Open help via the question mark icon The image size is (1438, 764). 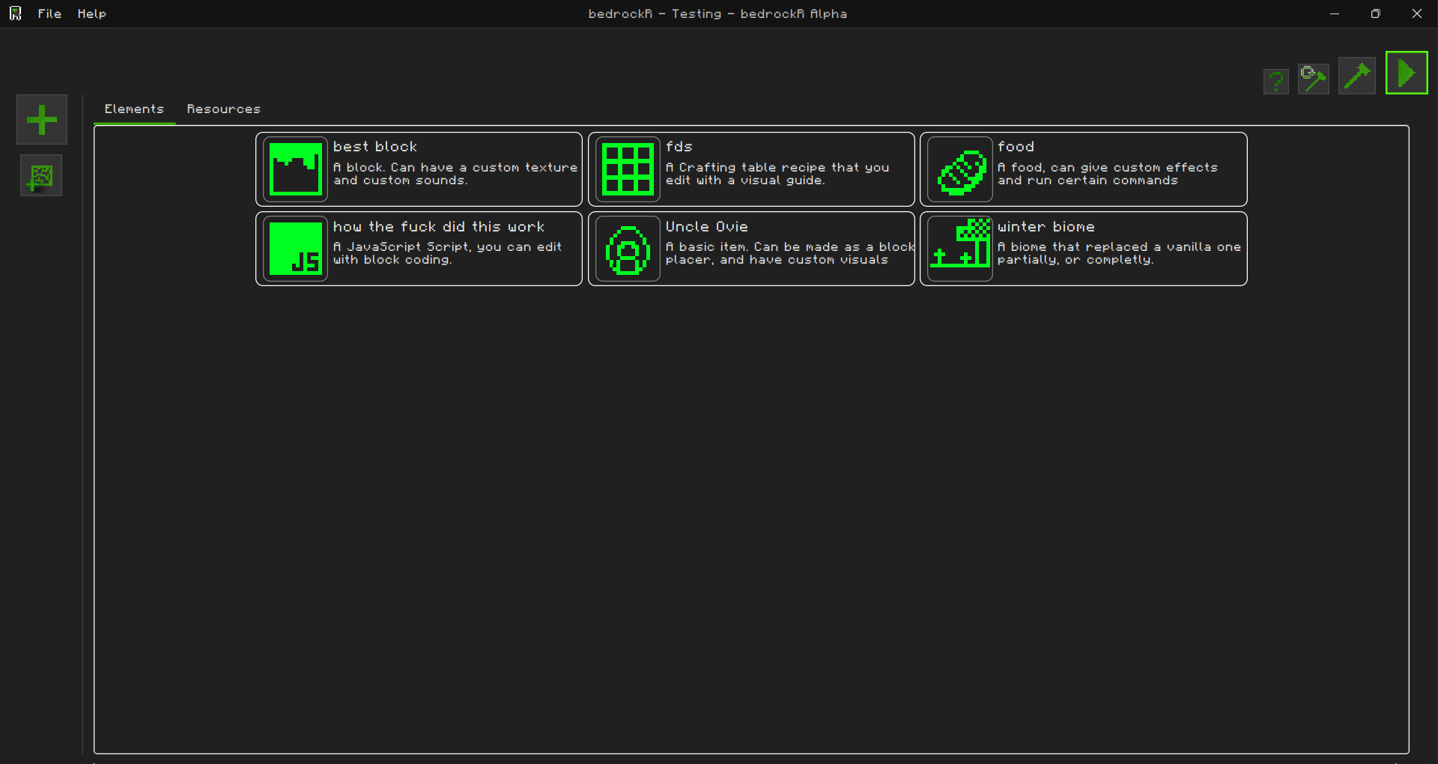click(x=1276, y=81)
